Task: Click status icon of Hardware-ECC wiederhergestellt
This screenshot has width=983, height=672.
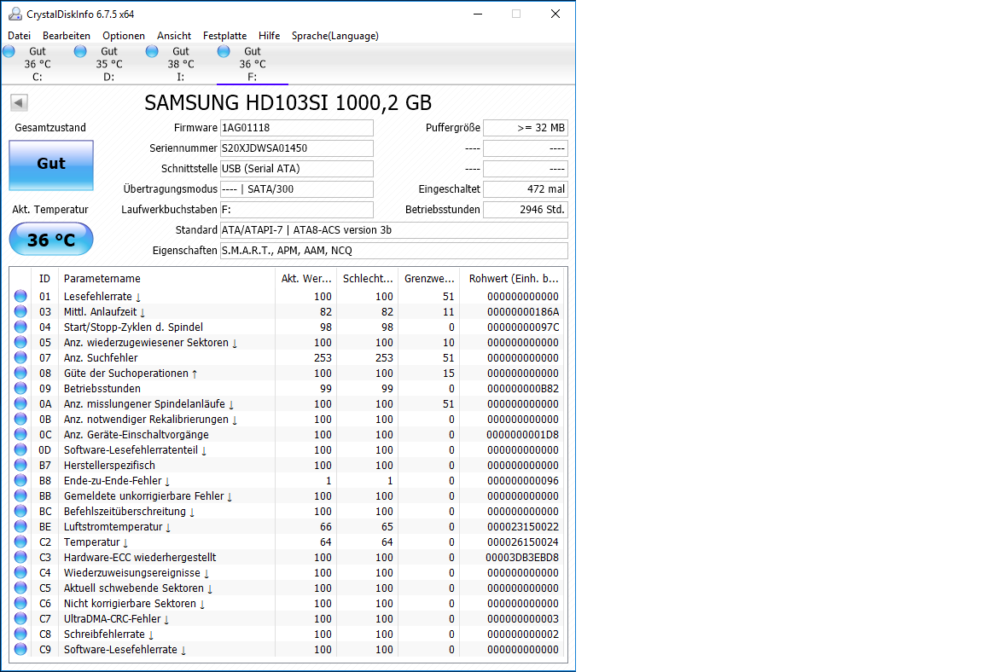Action: tap(20, 557)
